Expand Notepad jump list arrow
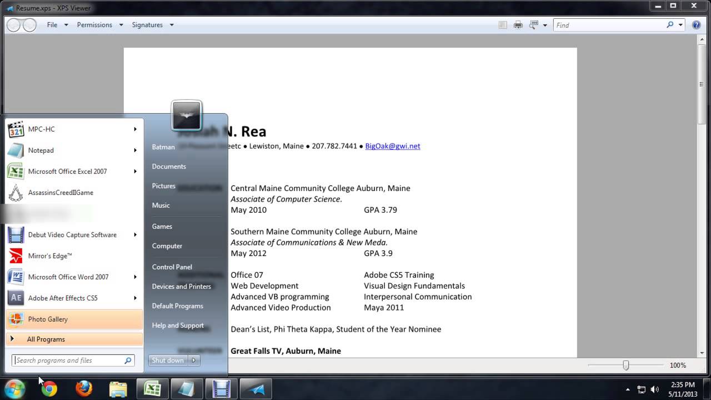Screen dimensions: 711x400 135,150
